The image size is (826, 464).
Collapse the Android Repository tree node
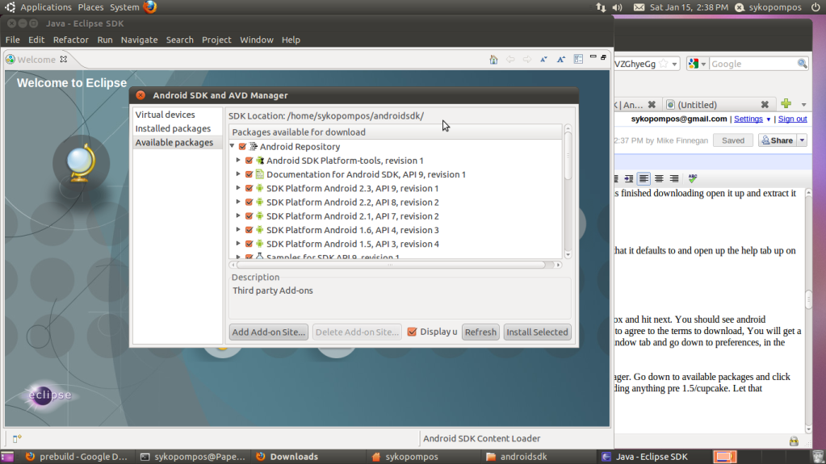coord(233,146)
